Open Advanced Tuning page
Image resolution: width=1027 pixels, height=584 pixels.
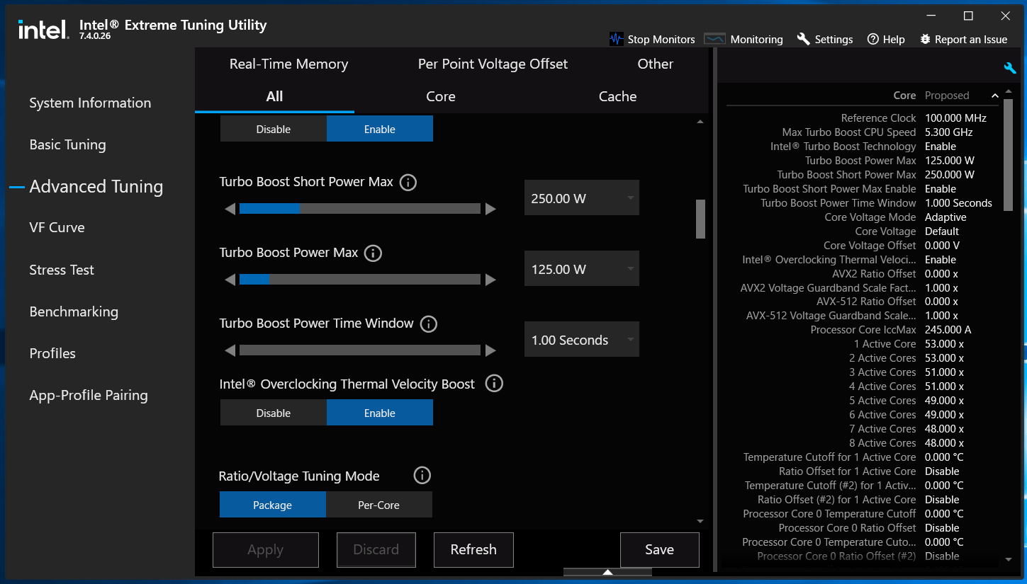[x=96, y=187]
